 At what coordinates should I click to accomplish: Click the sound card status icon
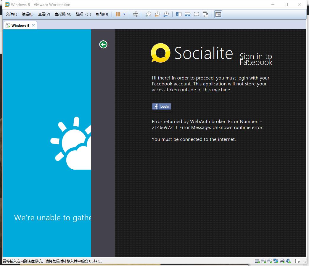click(288, 261)
